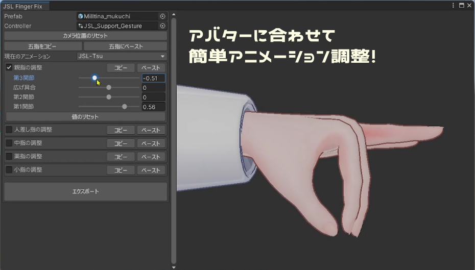Click ペースト in the 中指の調整 row

[x=151, y=143]
